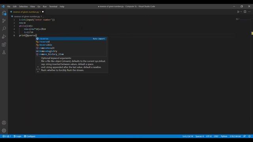Click the Ln 6, Col line position indicator

[x=188, y=136]
